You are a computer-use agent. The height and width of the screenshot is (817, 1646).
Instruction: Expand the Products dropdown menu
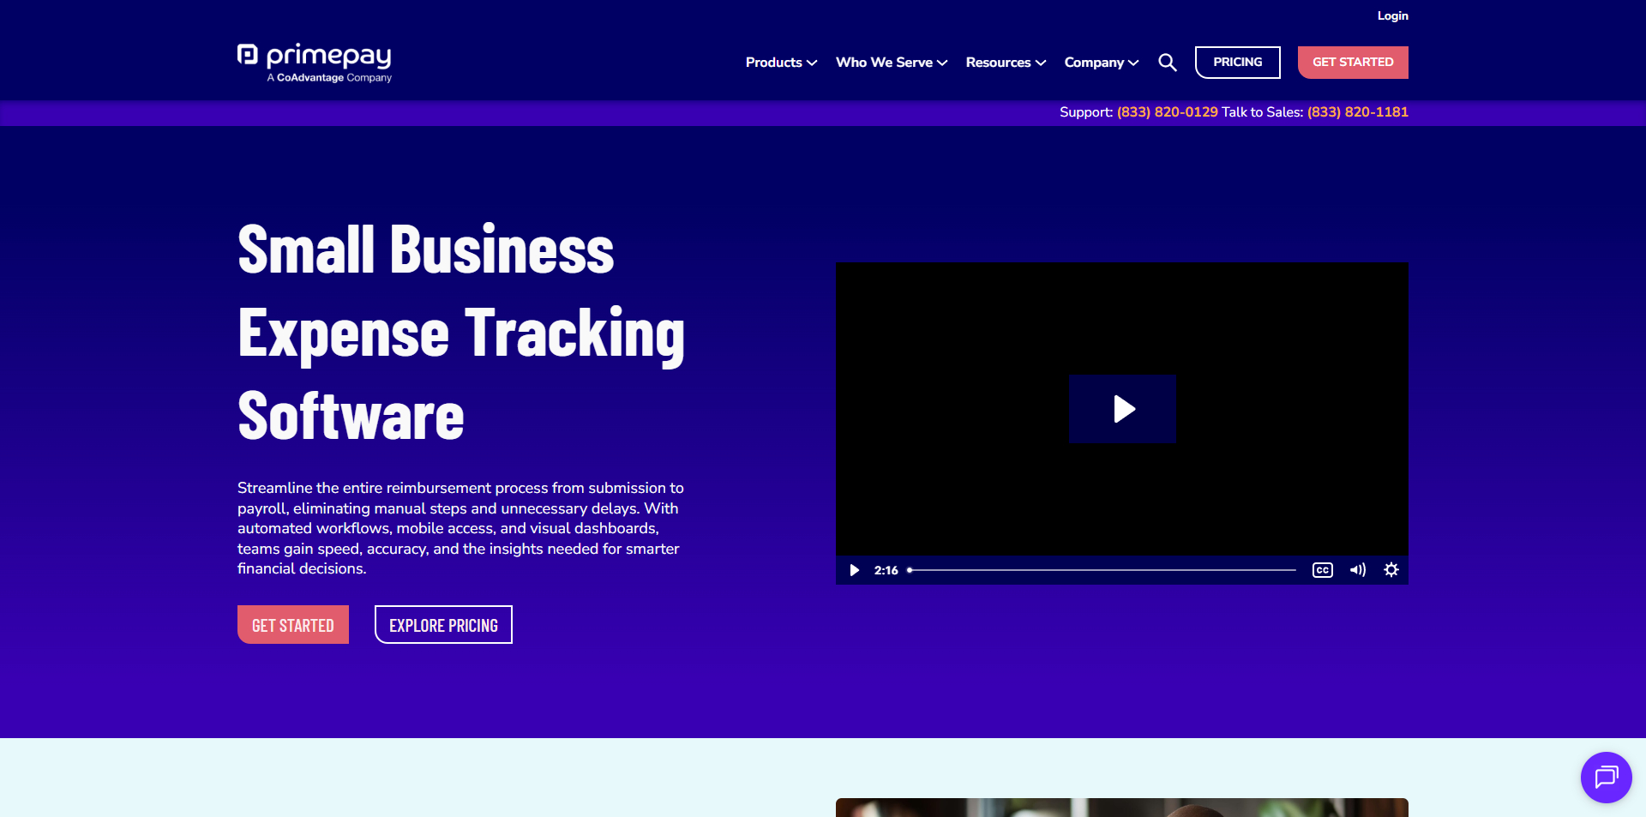click(x=780, y=63)
